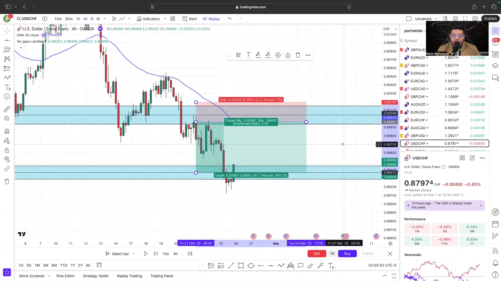Click the replay Sell button
The width and height of the screenshot is (501, 281).
[x=317, y=254]
